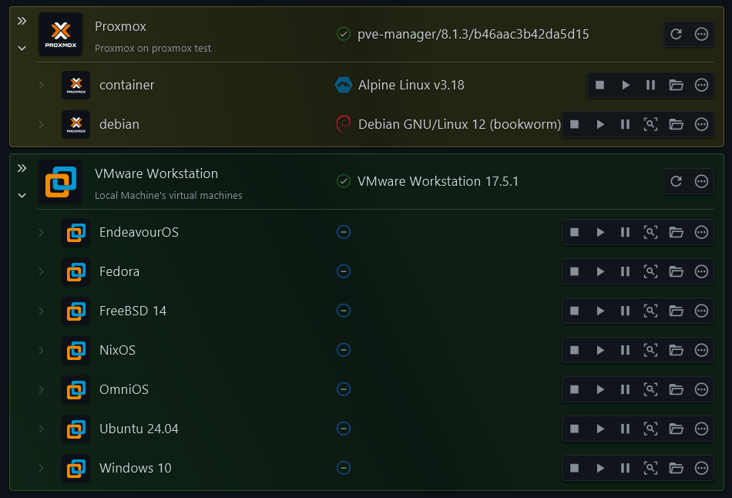
Task: Stop the EndeavourOS virtual machine
Action: pyautogui.click(x=575, y=232)
